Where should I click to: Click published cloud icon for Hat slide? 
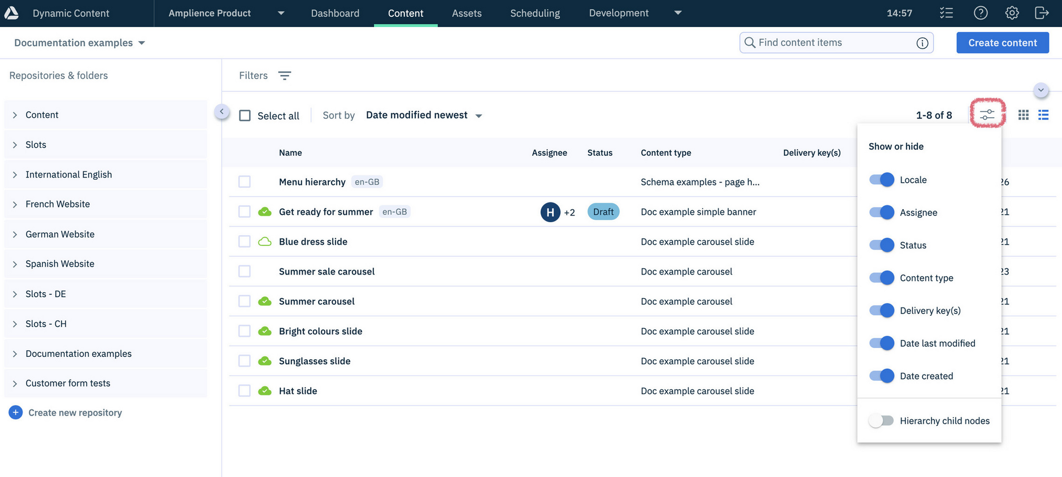tap(264, 391)
